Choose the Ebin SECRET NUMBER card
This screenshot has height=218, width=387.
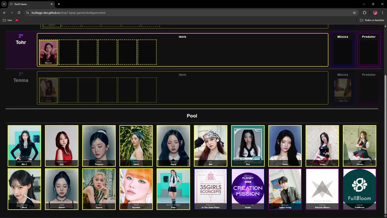173,189
